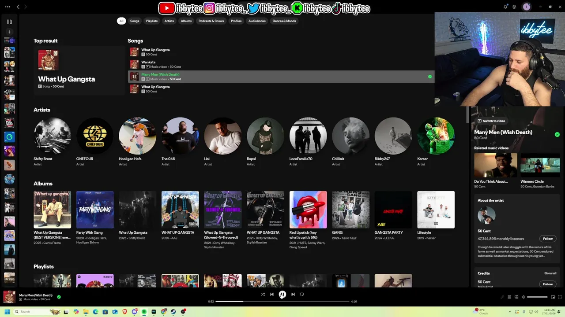Toggle repeat mode

click(302, 294)
